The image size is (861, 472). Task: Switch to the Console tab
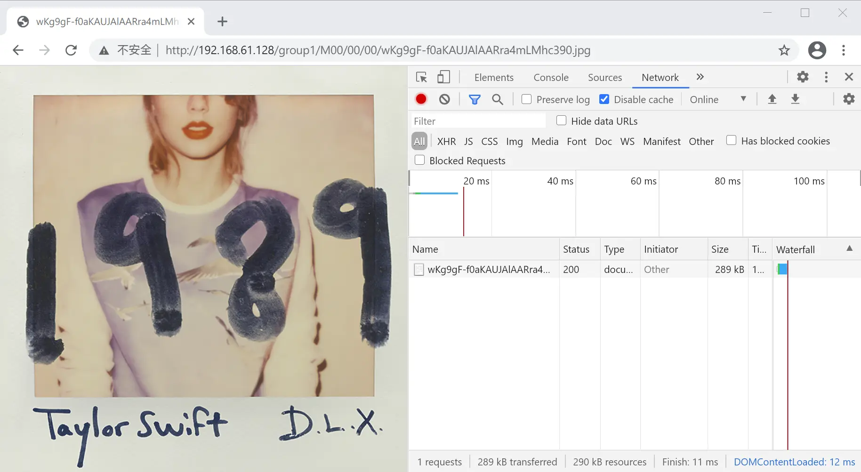coord(551,78)
